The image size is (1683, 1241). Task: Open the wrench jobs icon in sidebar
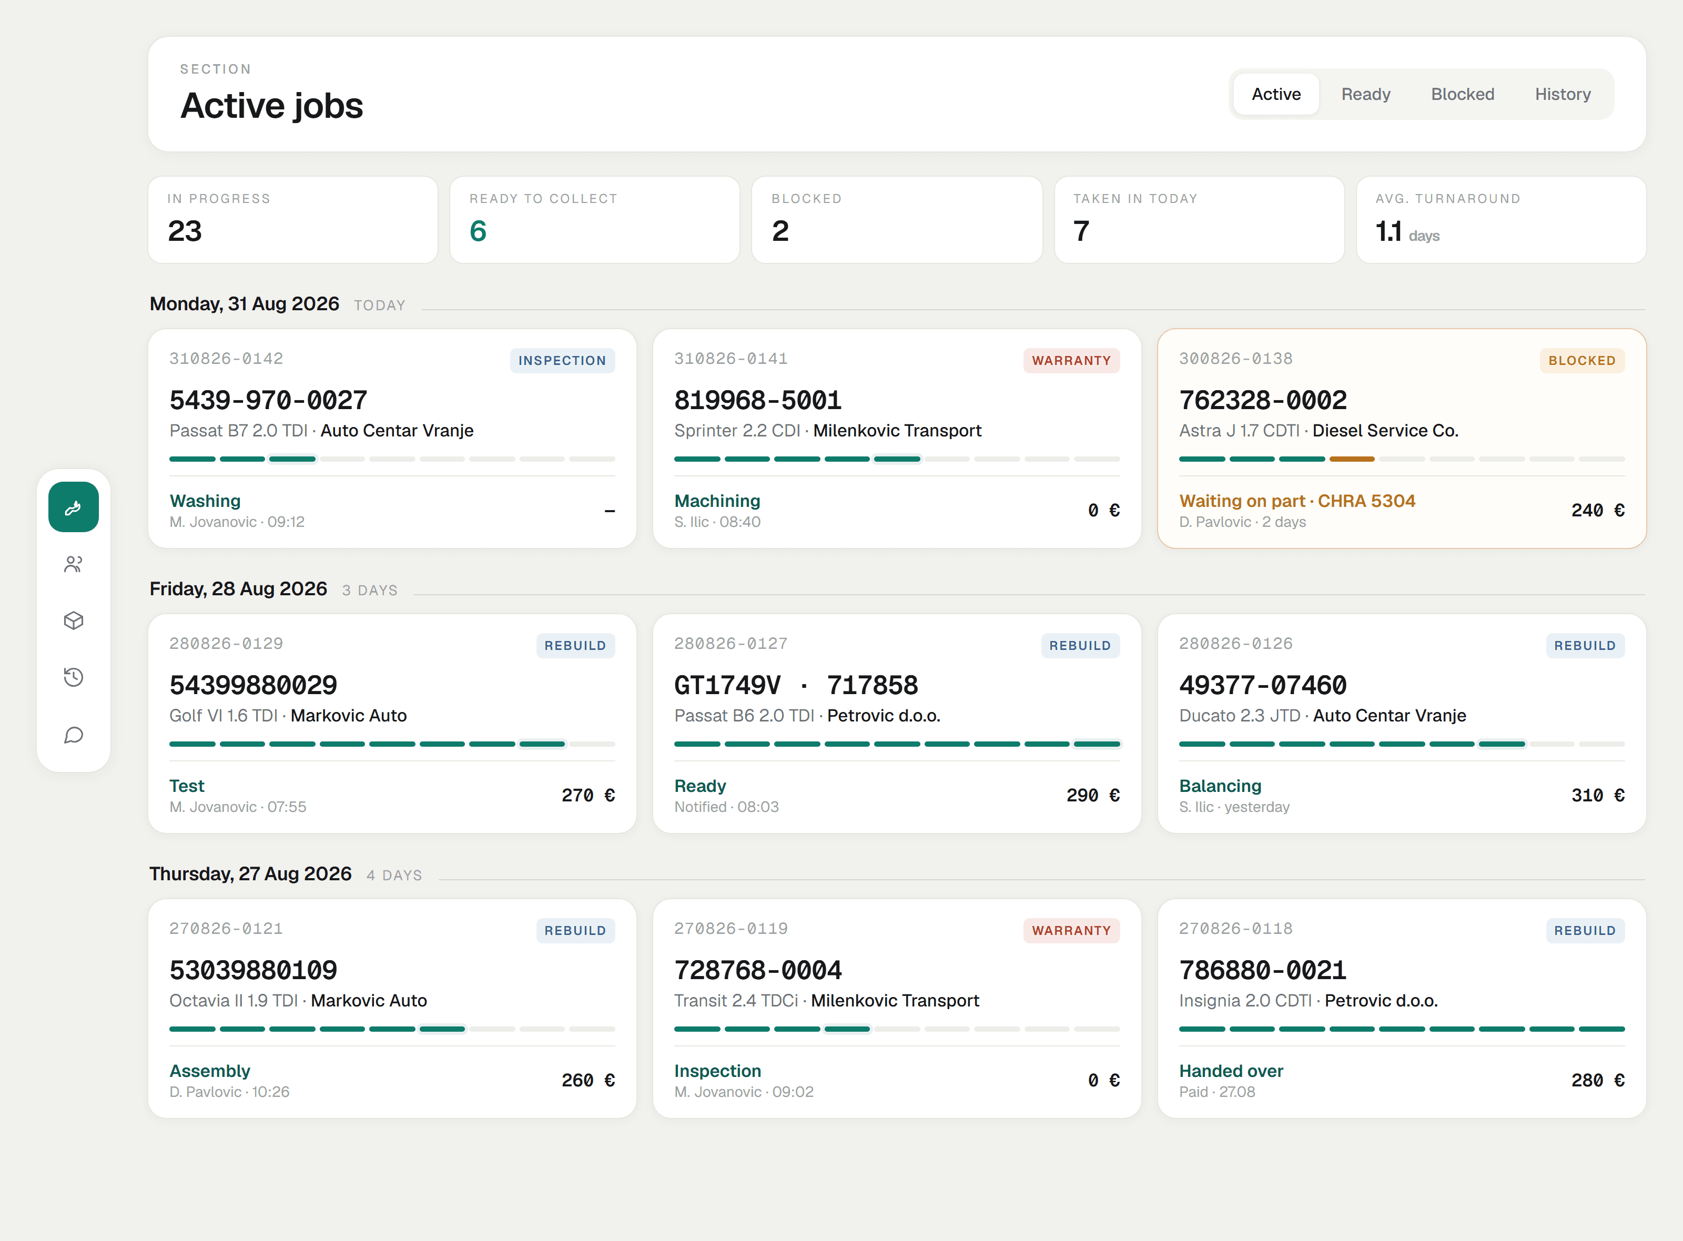coord(74,507)
